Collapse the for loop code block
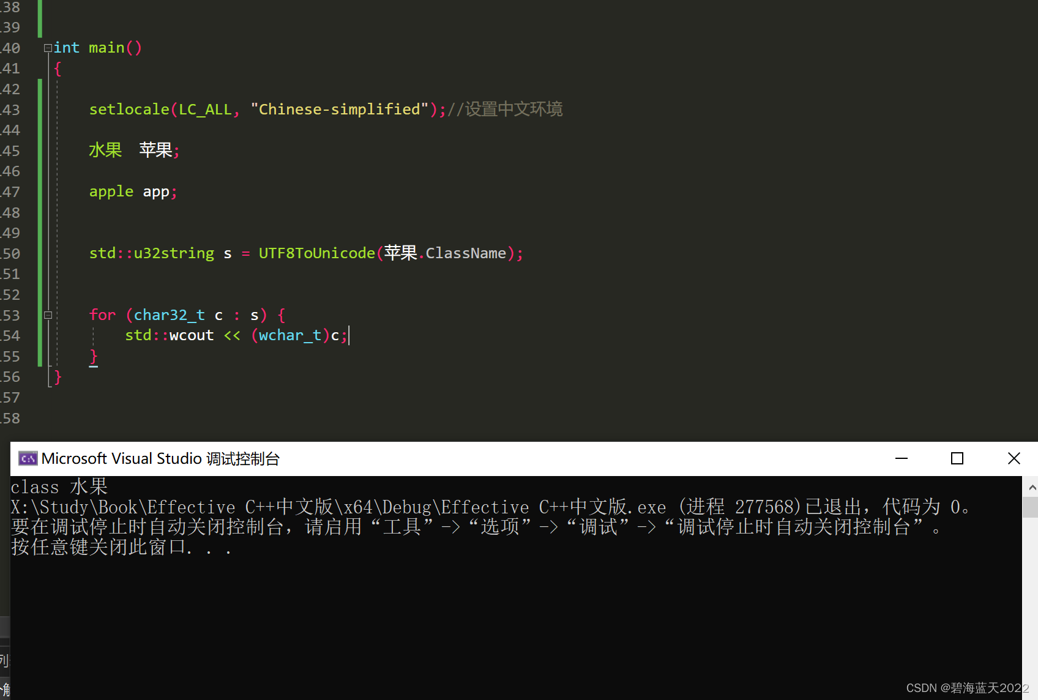1038x700 pixels. pyautogui.click(x=48, y=316)
